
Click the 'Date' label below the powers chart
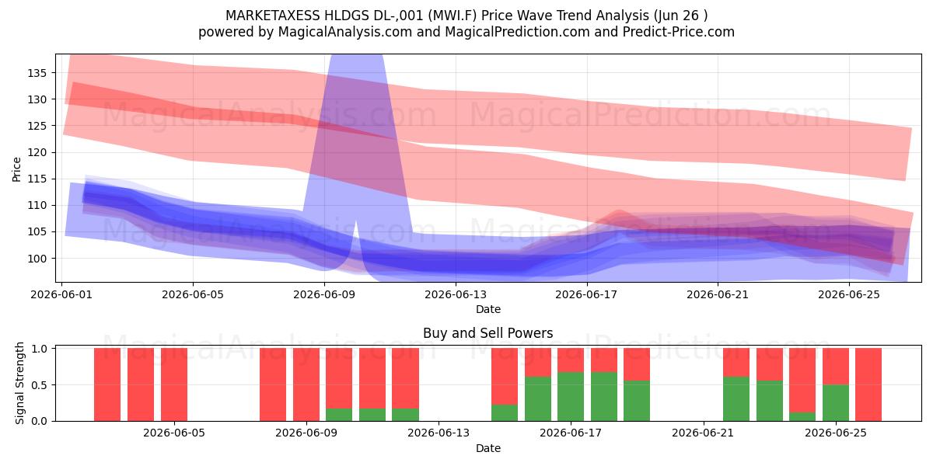(x=488, y=448)
